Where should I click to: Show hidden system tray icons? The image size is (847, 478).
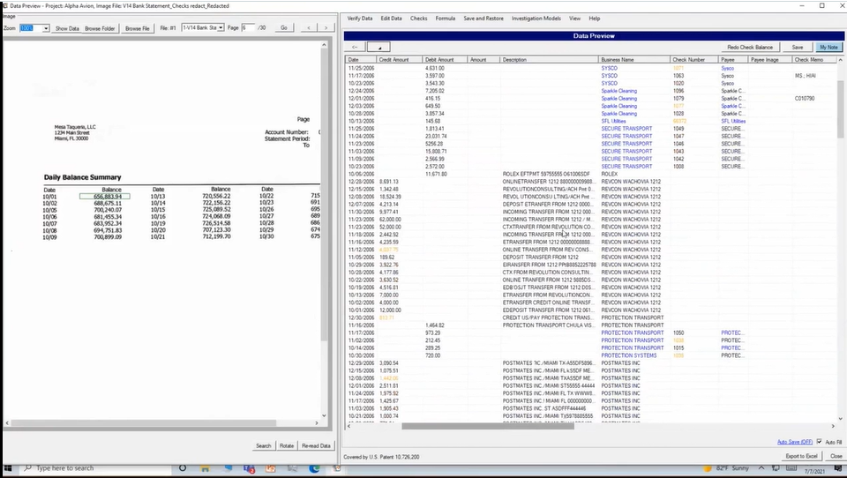click(x=761, y=468)
